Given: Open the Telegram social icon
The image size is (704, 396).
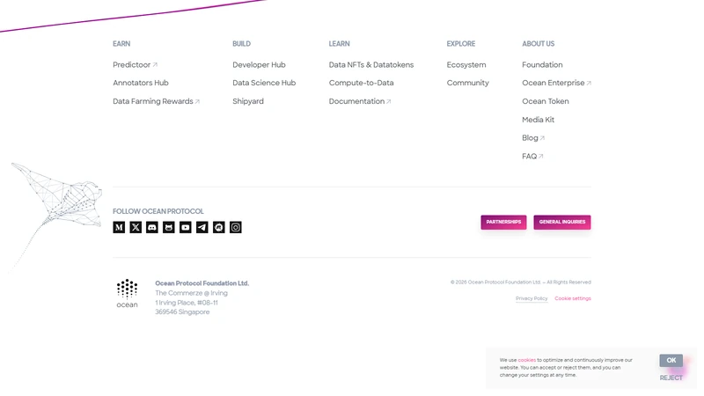Looking at the screenshot, I should point(202,227).
